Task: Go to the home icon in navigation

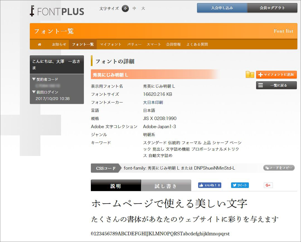Action: coord(40,44)
